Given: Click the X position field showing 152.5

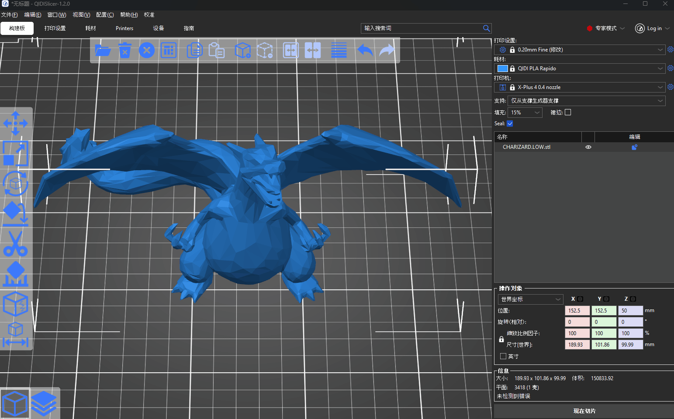Looking at the screenshot, I should coord(577,311).
